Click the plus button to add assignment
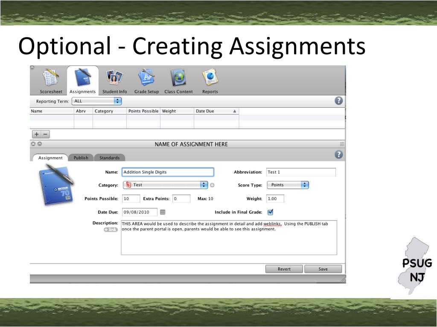The height and width of the screenshot is (327, 437). click(37, 135)
